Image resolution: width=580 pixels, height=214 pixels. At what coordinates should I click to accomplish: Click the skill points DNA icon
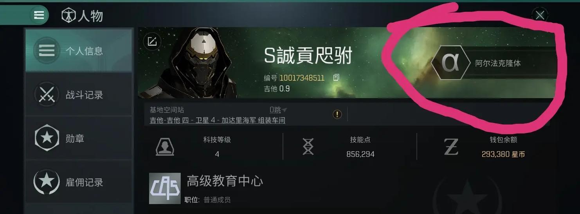(x=308, y=147)
